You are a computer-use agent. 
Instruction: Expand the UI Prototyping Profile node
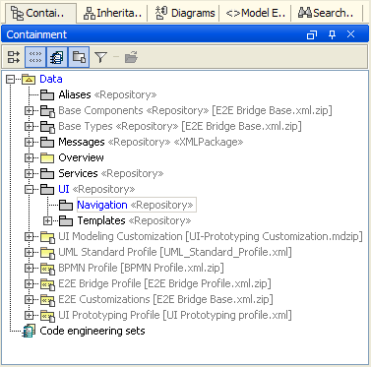click(x=30, y=315)
